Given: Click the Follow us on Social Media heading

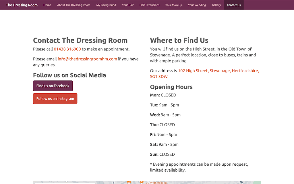Looking at the screenshot, I should pos(69,75).
